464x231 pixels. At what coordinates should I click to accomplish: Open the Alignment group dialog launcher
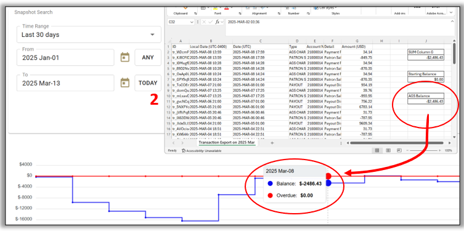pos(279,14)
